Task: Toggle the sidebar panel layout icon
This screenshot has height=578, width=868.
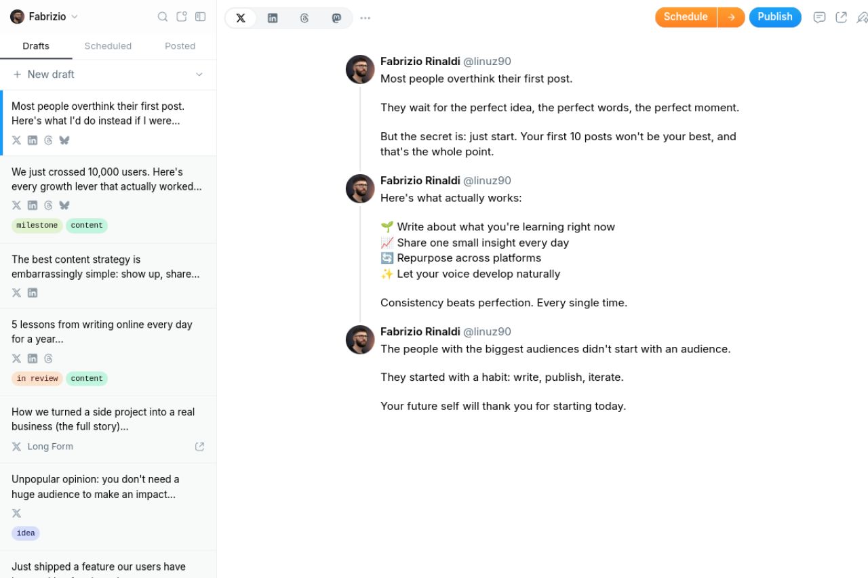Action: click(x=200, y=17)
